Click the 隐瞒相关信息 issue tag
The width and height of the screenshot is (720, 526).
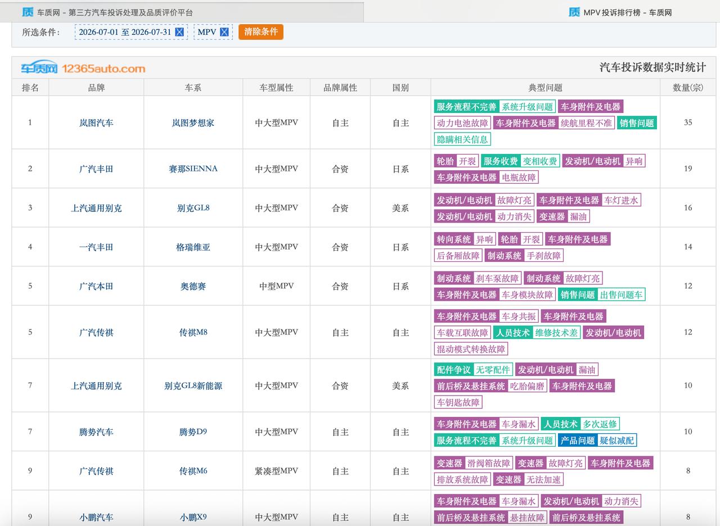pos(463,139)
